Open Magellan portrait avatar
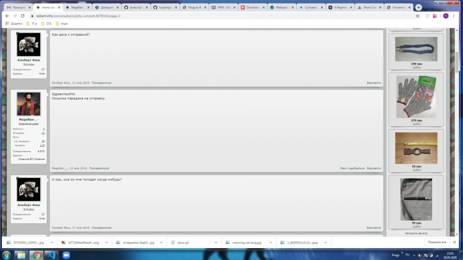Screen dimensions: 463x260 pyautogui.click(x=29, y=104)
